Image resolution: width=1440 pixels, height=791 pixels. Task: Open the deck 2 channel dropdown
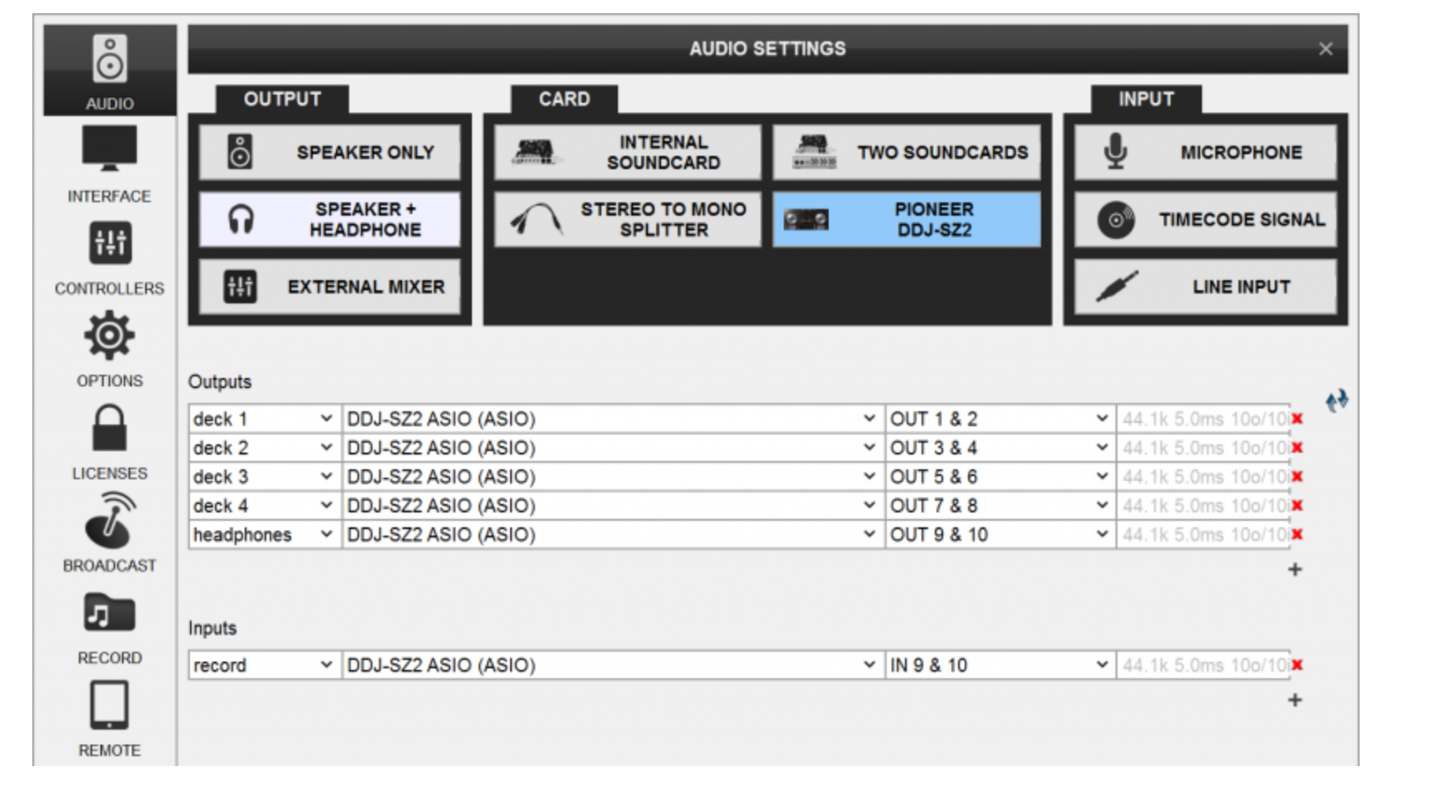click(265, 448)
